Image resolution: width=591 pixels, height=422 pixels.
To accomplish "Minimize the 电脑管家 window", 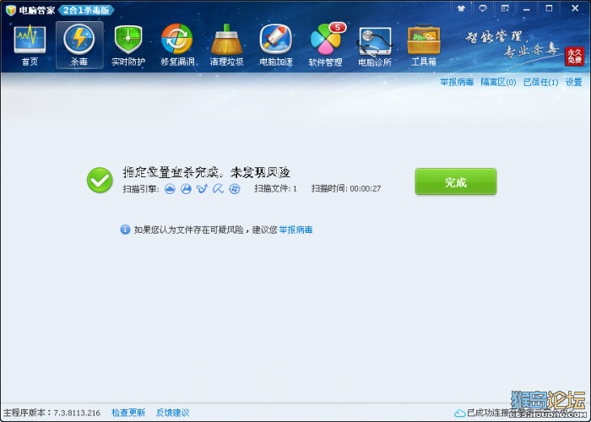I will click(x=527, y=8).
